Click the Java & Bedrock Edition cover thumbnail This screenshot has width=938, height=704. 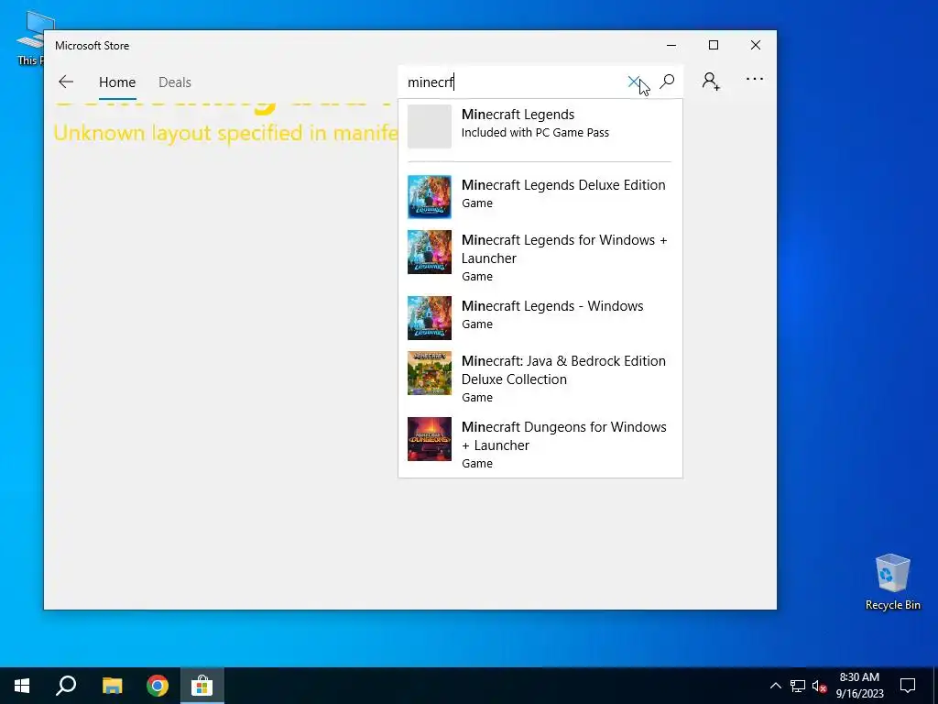430,374
